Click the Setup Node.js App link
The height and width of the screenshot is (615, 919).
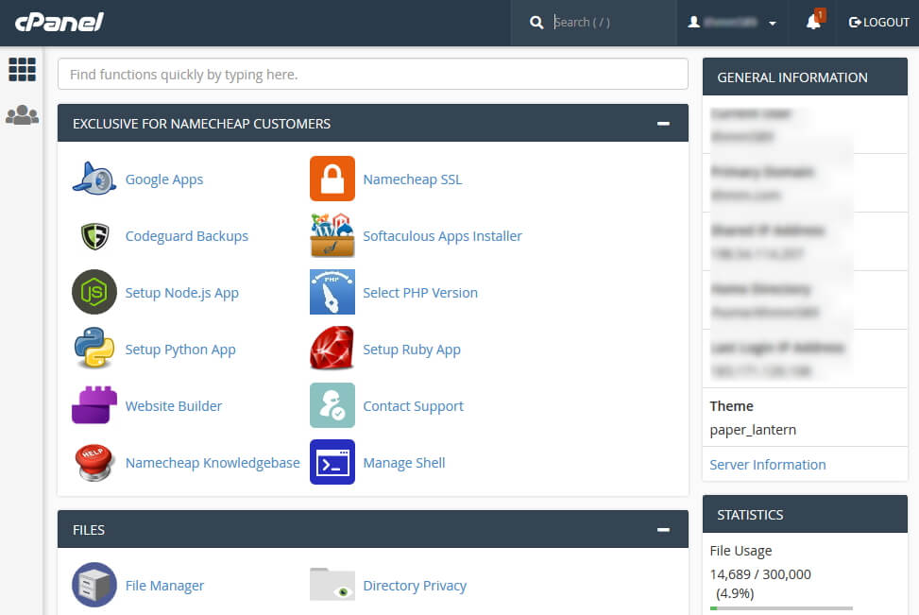(181, 293)
